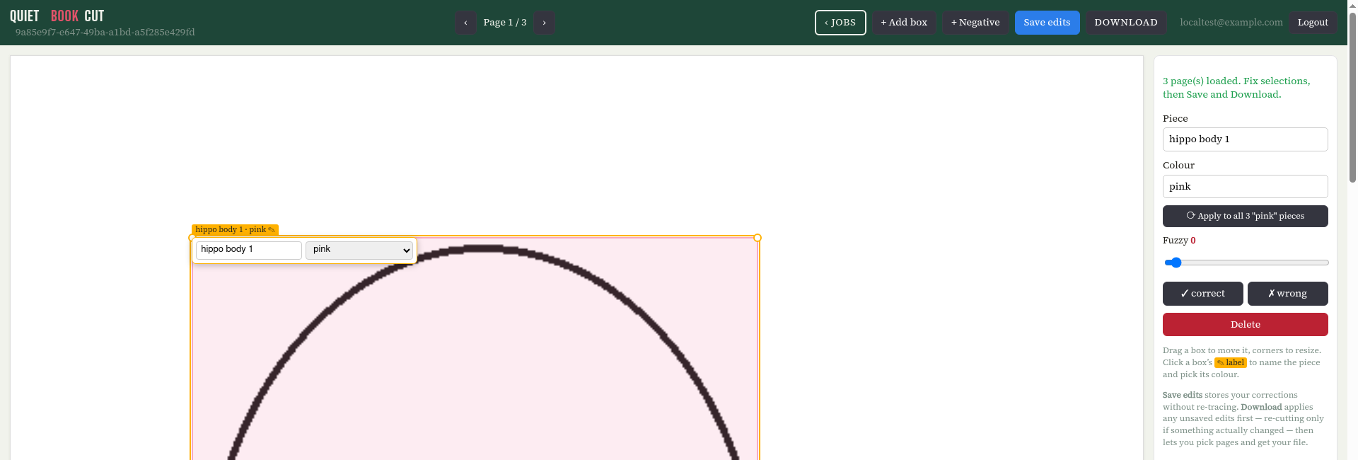The image size is (1358, 460).
Task: Go to the next page arrow
Action: pos(544,23)
